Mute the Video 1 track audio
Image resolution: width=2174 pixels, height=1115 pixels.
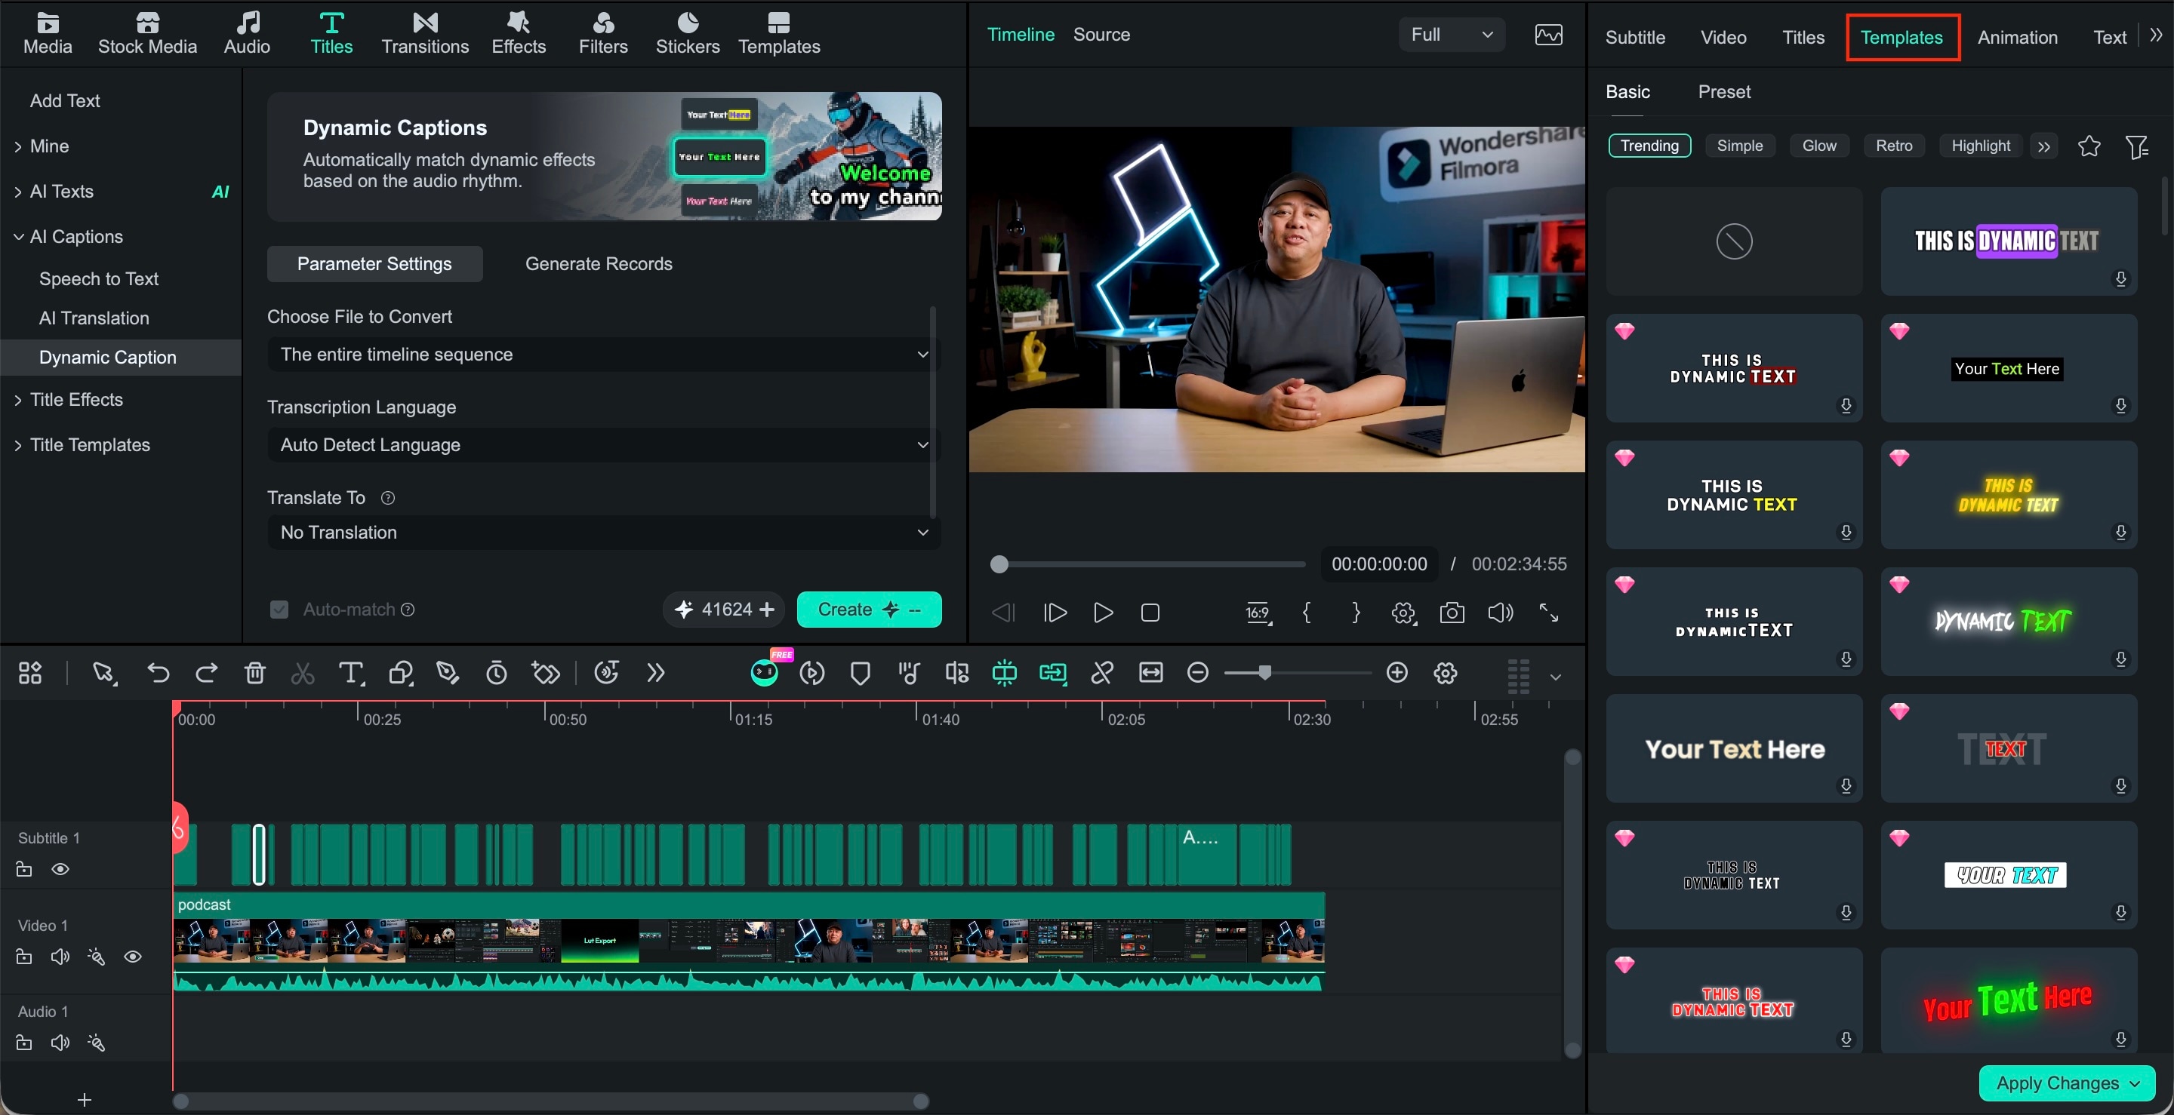tap(60, 957)
